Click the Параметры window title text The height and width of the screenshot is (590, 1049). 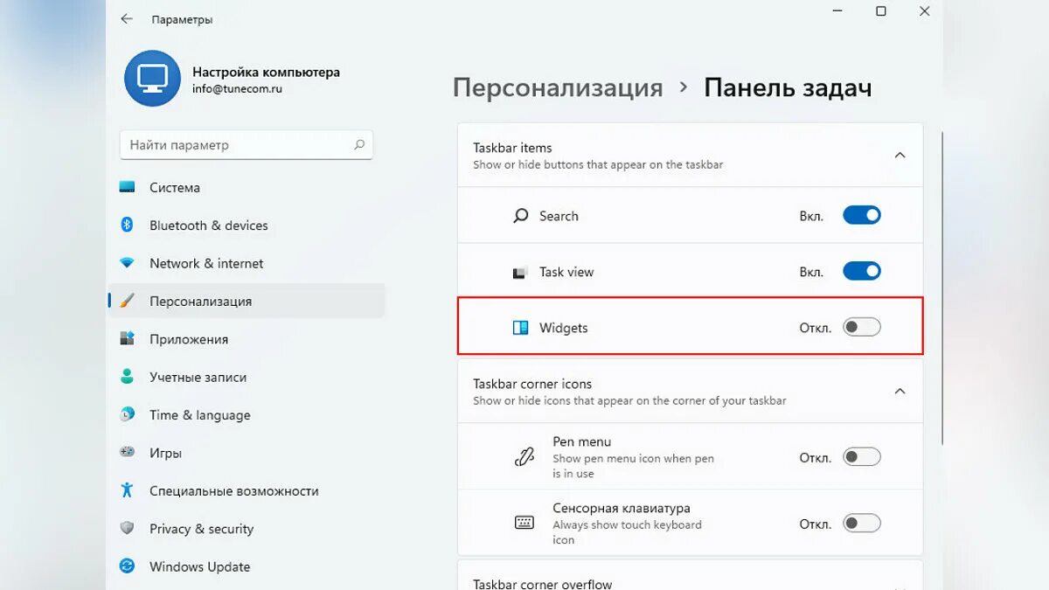pyautogui.click(x=182, y=19)
